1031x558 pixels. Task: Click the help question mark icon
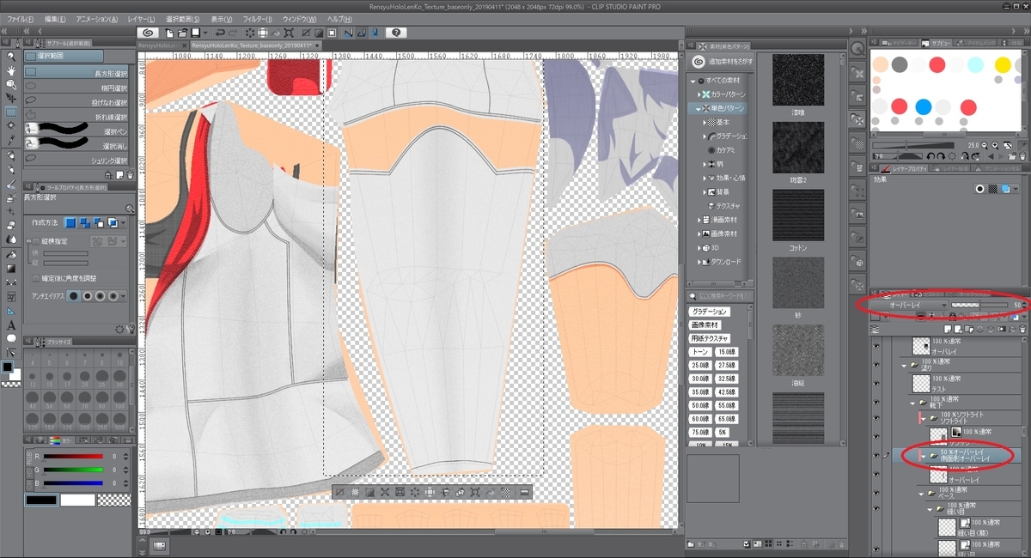click(x=396, y=33)
